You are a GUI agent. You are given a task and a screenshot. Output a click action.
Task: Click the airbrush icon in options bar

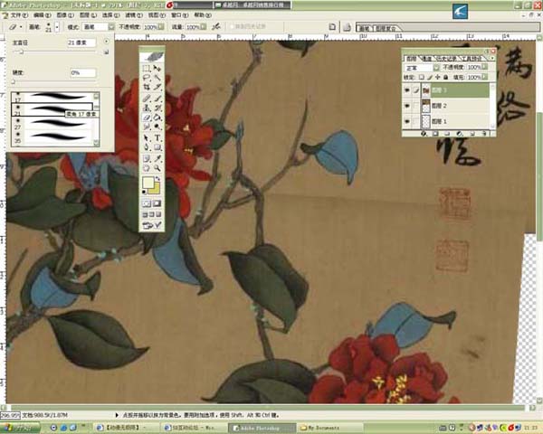[x=216, y=26]
